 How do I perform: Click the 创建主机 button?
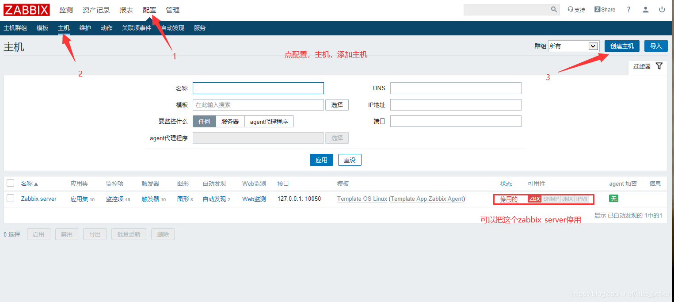click(622, 46)
